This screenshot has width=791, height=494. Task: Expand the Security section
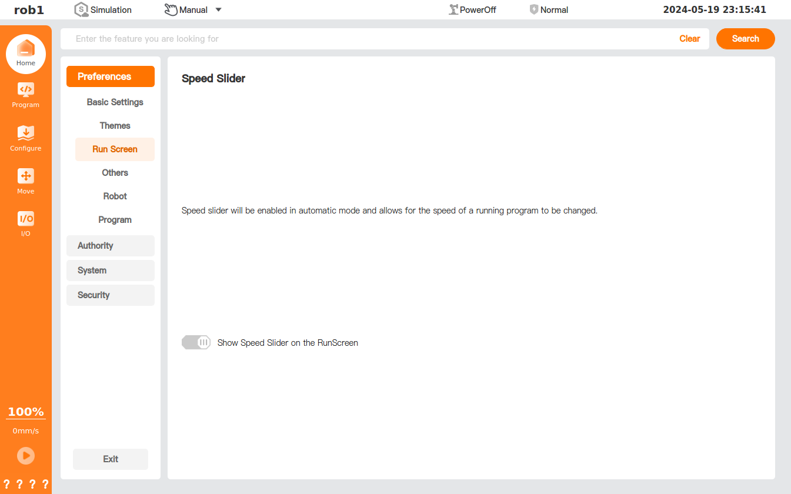tap(110, 295)
